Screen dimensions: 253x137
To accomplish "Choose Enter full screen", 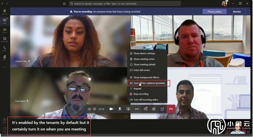I will (x=147, y=70).
